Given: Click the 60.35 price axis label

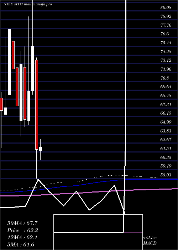Looking at the screenshot, I should 166,157.
